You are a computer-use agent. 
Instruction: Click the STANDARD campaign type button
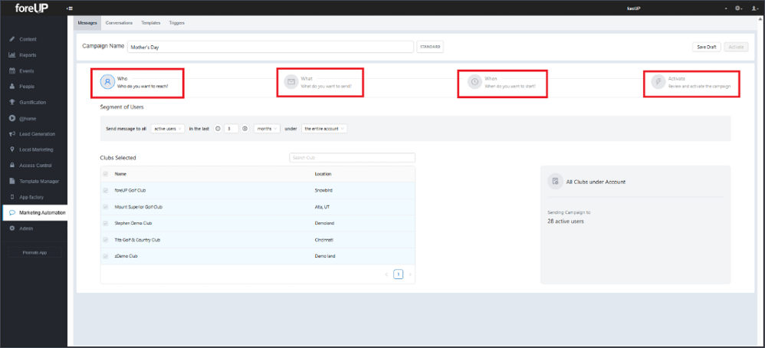(430, 47)
